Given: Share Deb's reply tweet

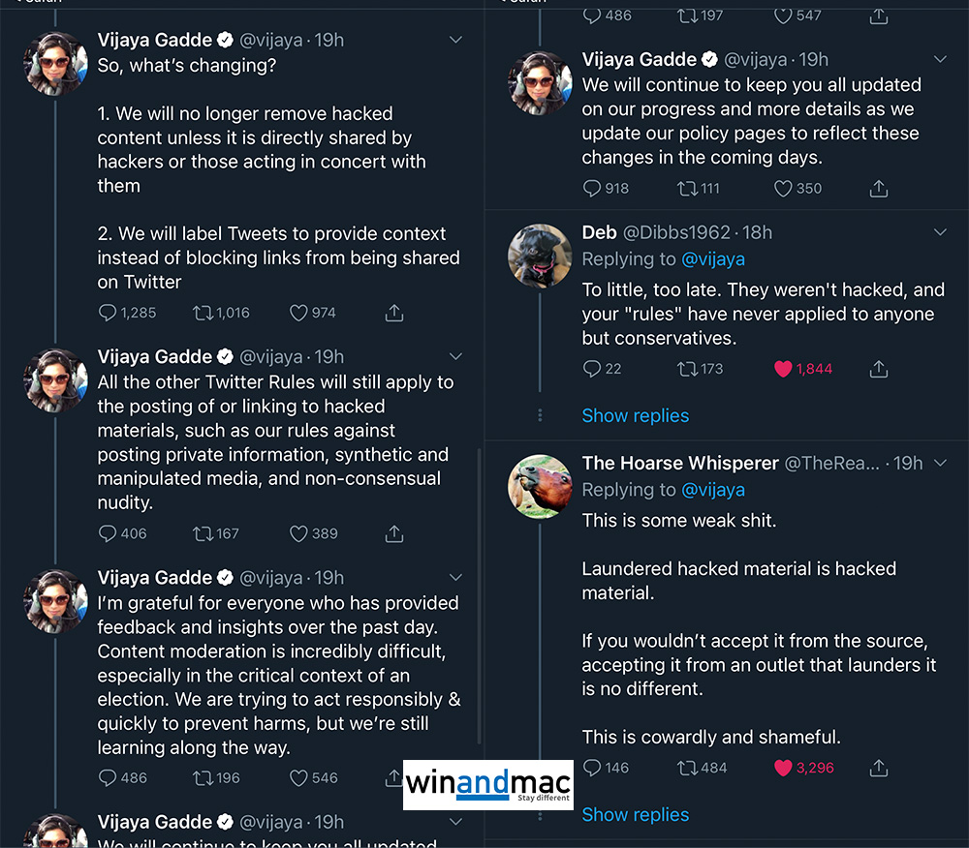Looking at the screenshot, I should pyautogui.click(x=879, y=369).
